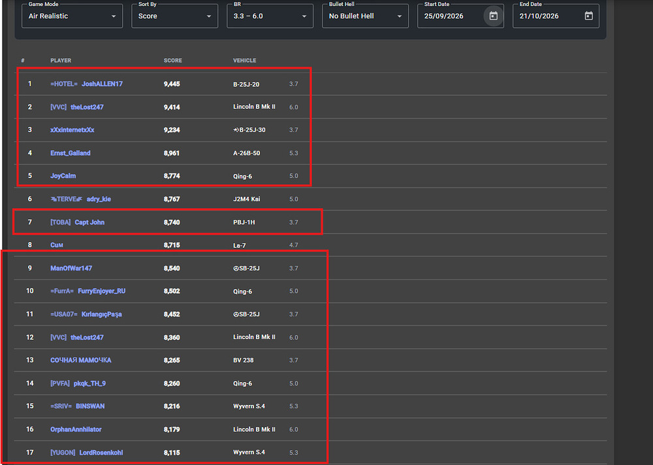Click vehicle name J2M4 Kai
Screen dimensions: 653x465
[x=247, y=199]
